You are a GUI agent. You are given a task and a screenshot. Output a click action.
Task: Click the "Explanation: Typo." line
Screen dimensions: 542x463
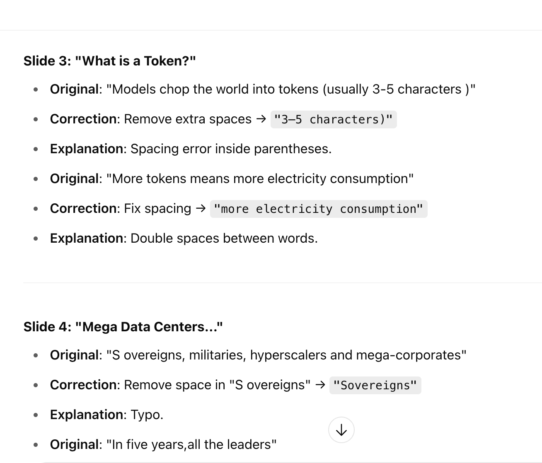point(107,415)
